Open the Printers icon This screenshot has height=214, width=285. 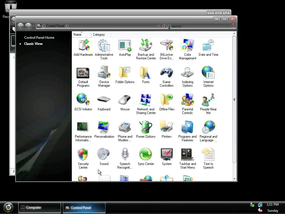(167, 130)
